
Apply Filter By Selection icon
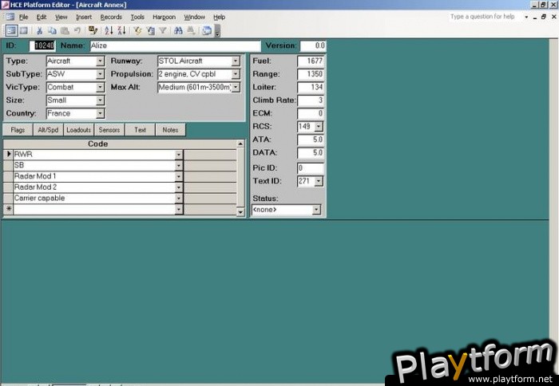pyautogui.click(x=137, y=30)
